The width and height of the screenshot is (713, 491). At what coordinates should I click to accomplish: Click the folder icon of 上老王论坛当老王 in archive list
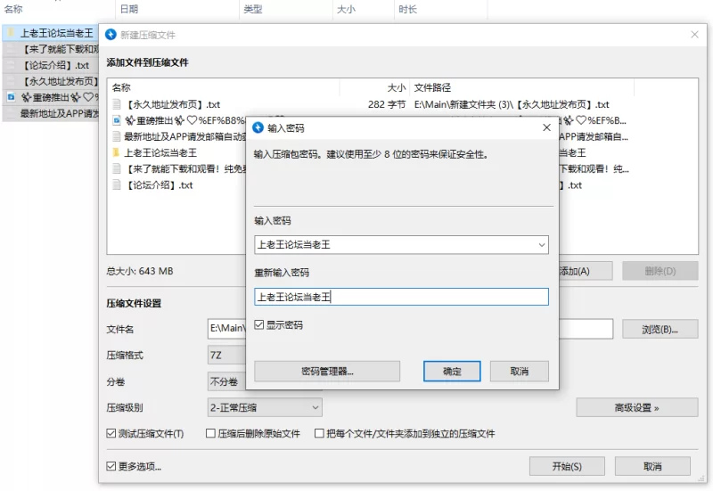[x=116, y=153]
